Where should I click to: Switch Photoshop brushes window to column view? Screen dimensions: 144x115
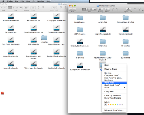pos(91,9)
